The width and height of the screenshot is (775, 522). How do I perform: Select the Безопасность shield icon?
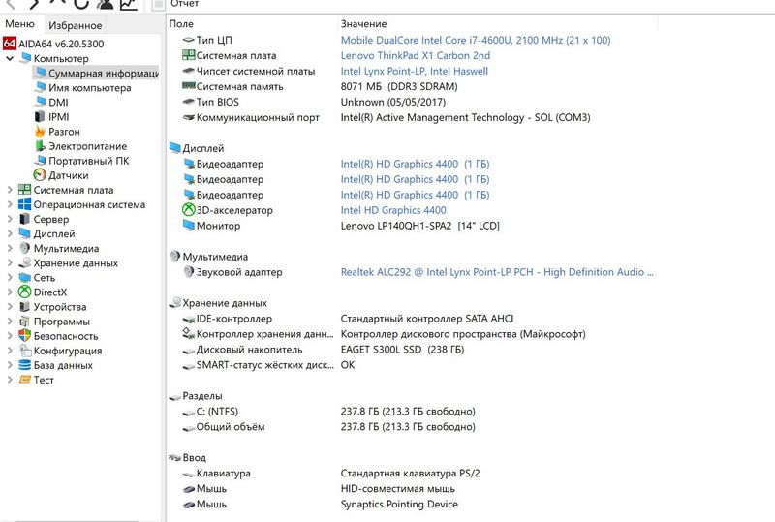pyautogui.click(x=24, y=336)
